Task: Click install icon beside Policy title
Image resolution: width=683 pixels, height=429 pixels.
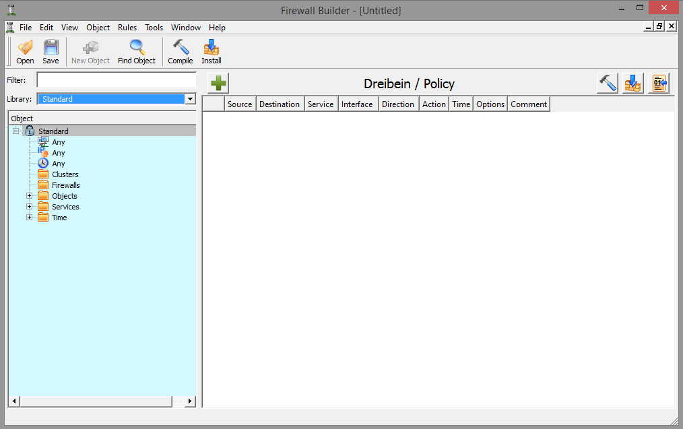Action: 632,84
